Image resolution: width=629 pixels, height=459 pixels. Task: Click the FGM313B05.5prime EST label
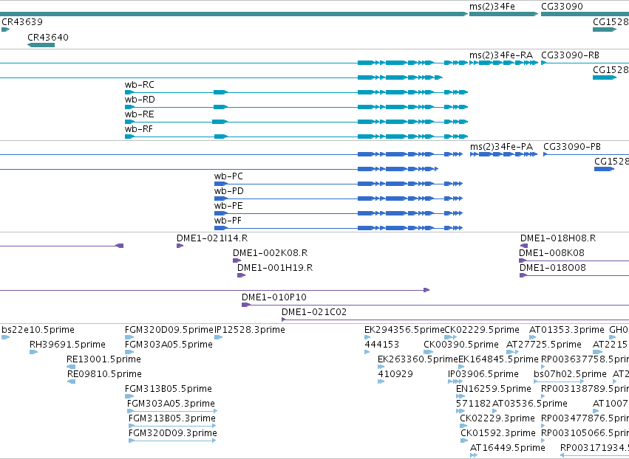tap(169, 390)
